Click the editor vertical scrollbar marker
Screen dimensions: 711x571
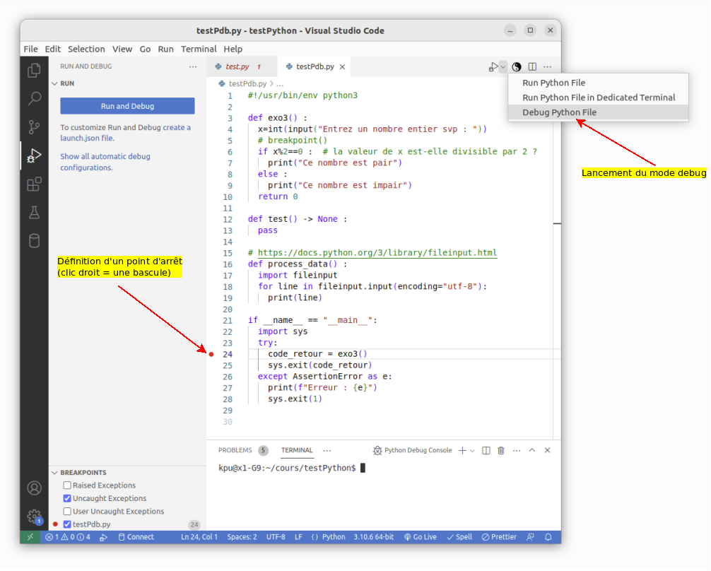[x=558, y=224]
